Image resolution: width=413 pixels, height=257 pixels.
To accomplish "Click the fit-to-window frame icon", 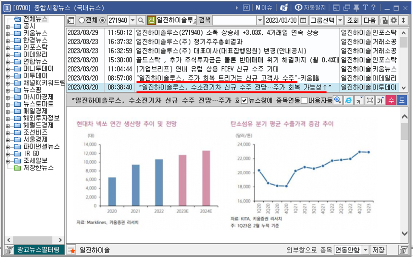I will point(369,100).
